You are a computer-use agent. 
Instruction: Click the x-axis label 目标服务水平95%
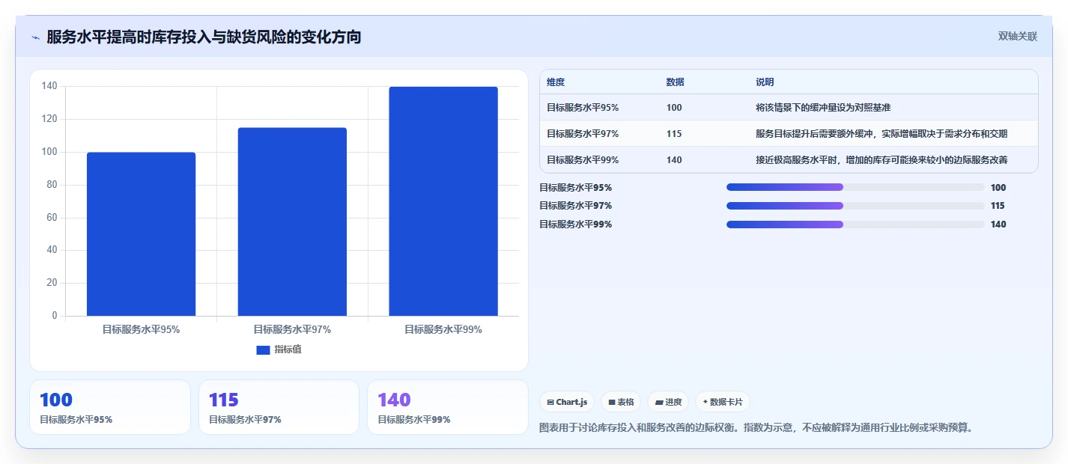click(x=141, y=329)
